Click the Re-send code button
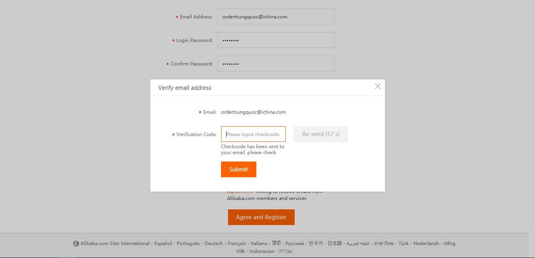The width and height of the screenshot is (535, 258). (321, 134)
